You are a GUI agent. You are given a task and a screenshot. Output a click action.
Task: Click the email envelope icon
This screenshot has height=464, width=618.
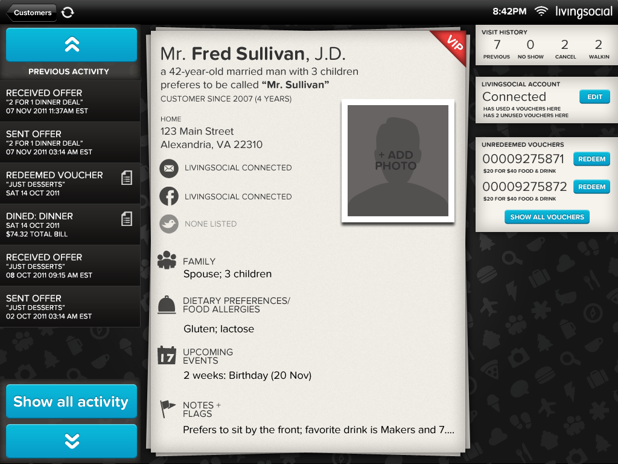(169, 168)
